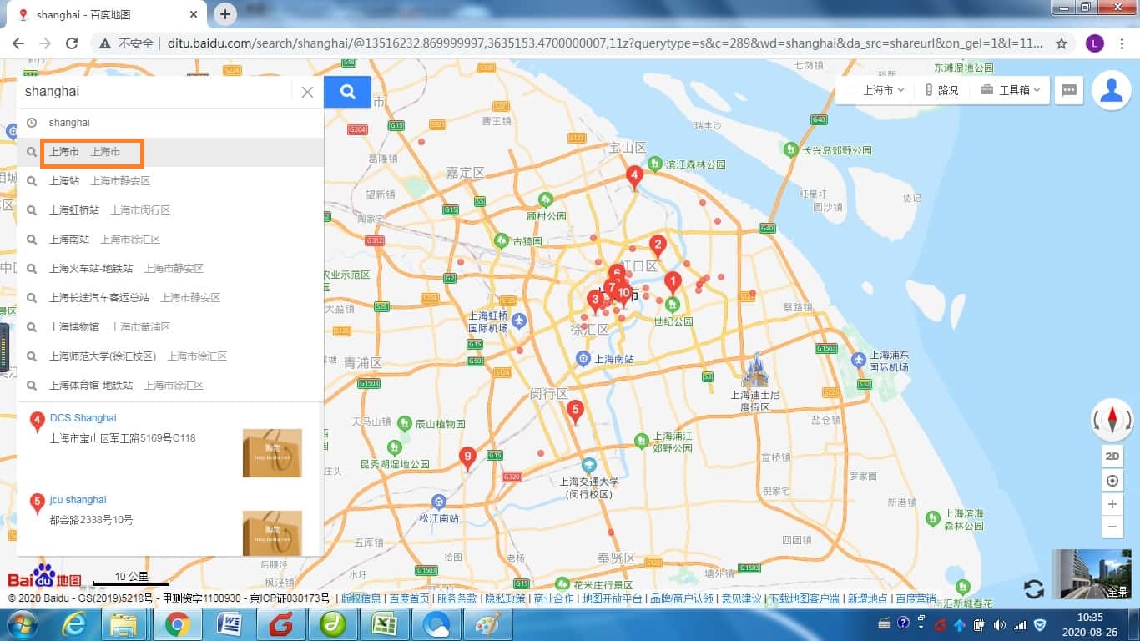Click the 上海虹桥国际机场 airport icon

519,321
